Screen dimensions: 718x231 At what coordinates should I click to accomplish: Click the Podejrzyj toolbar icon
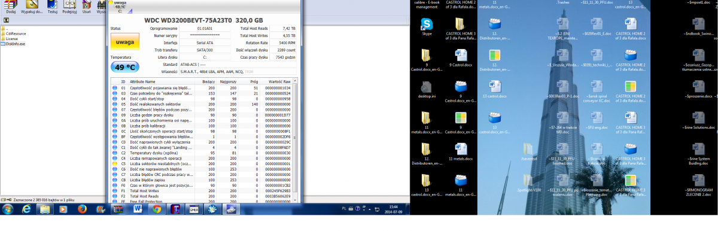(x=69, y=7)
